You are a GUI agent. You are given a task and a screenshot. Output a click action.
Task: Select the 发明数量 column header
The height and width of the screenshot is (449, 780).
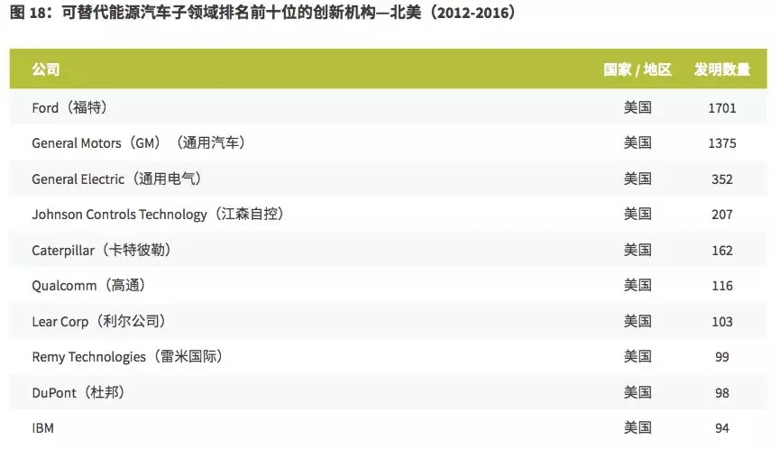point(721,69)
